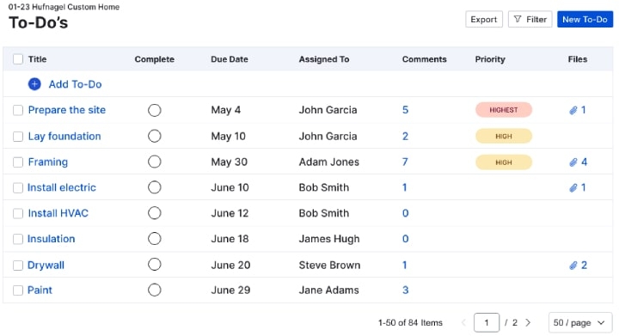This screenshot has width=619, height=336.
Task: Open the paperclip attachments for Framing
Action: coord(578,162)
